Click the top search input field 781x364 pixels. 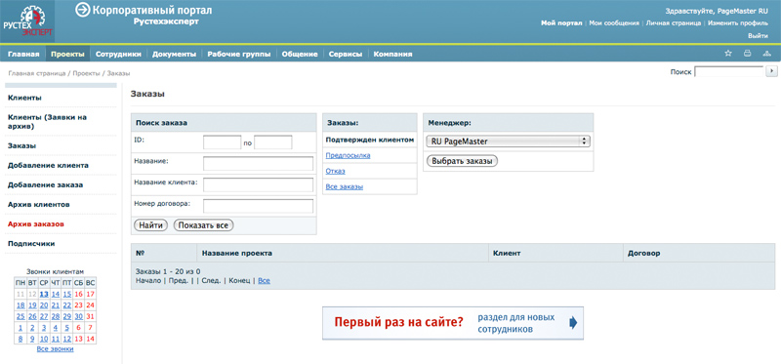728,71
